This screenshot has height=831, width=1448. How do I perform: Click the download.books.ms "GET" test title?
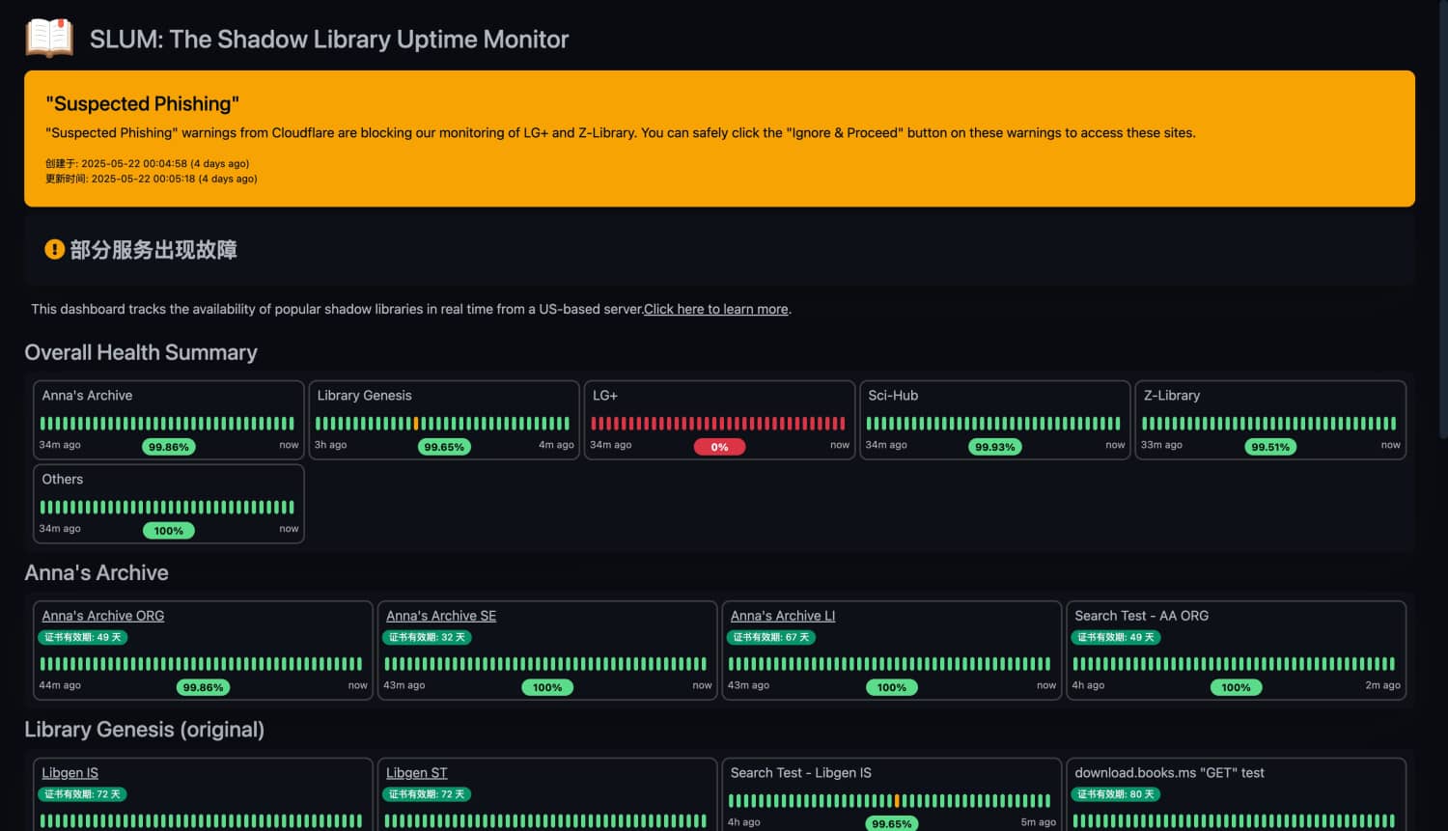1169,773
